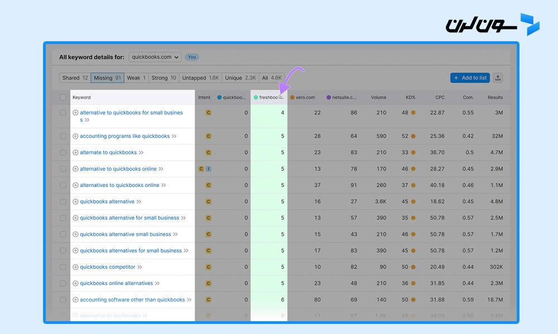Click the Results column header
The height and width of the screenshot is (334, 558).
point(496,97)
